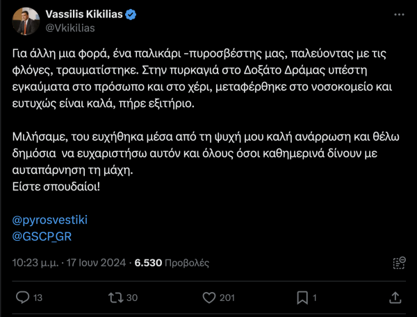The height and width of the screenshot is (317, 417).
Task: Open the three-dot more options menu
Action: [x=398, y=15]
